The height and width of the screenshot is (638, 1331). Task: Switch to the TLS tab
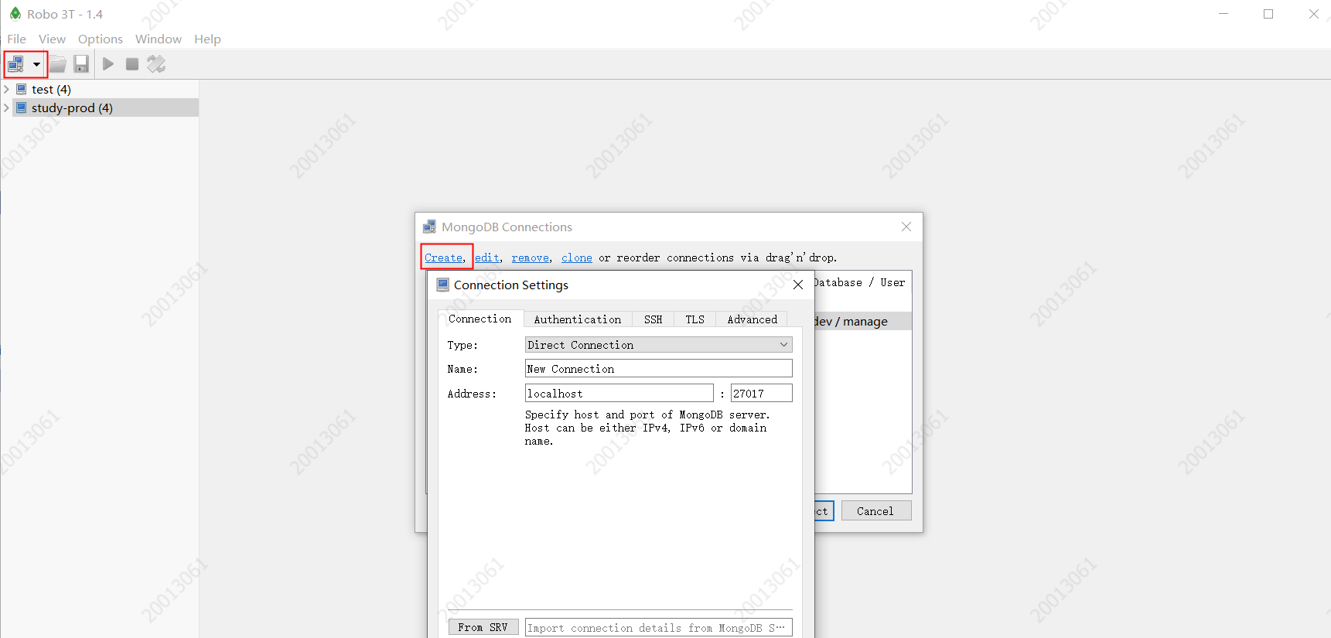click(695, 319)
